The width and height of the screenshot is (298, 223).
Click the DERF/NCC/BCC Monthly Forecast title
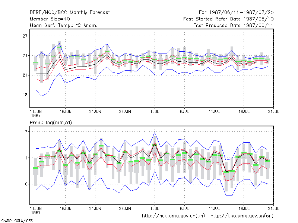click(x=70, y=13)
